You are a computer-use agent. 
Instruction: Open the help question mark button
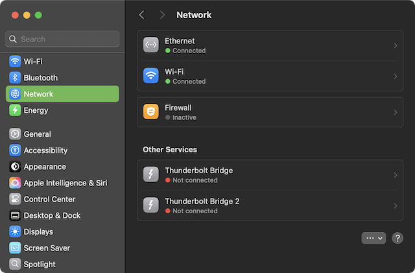pos(397,238)
